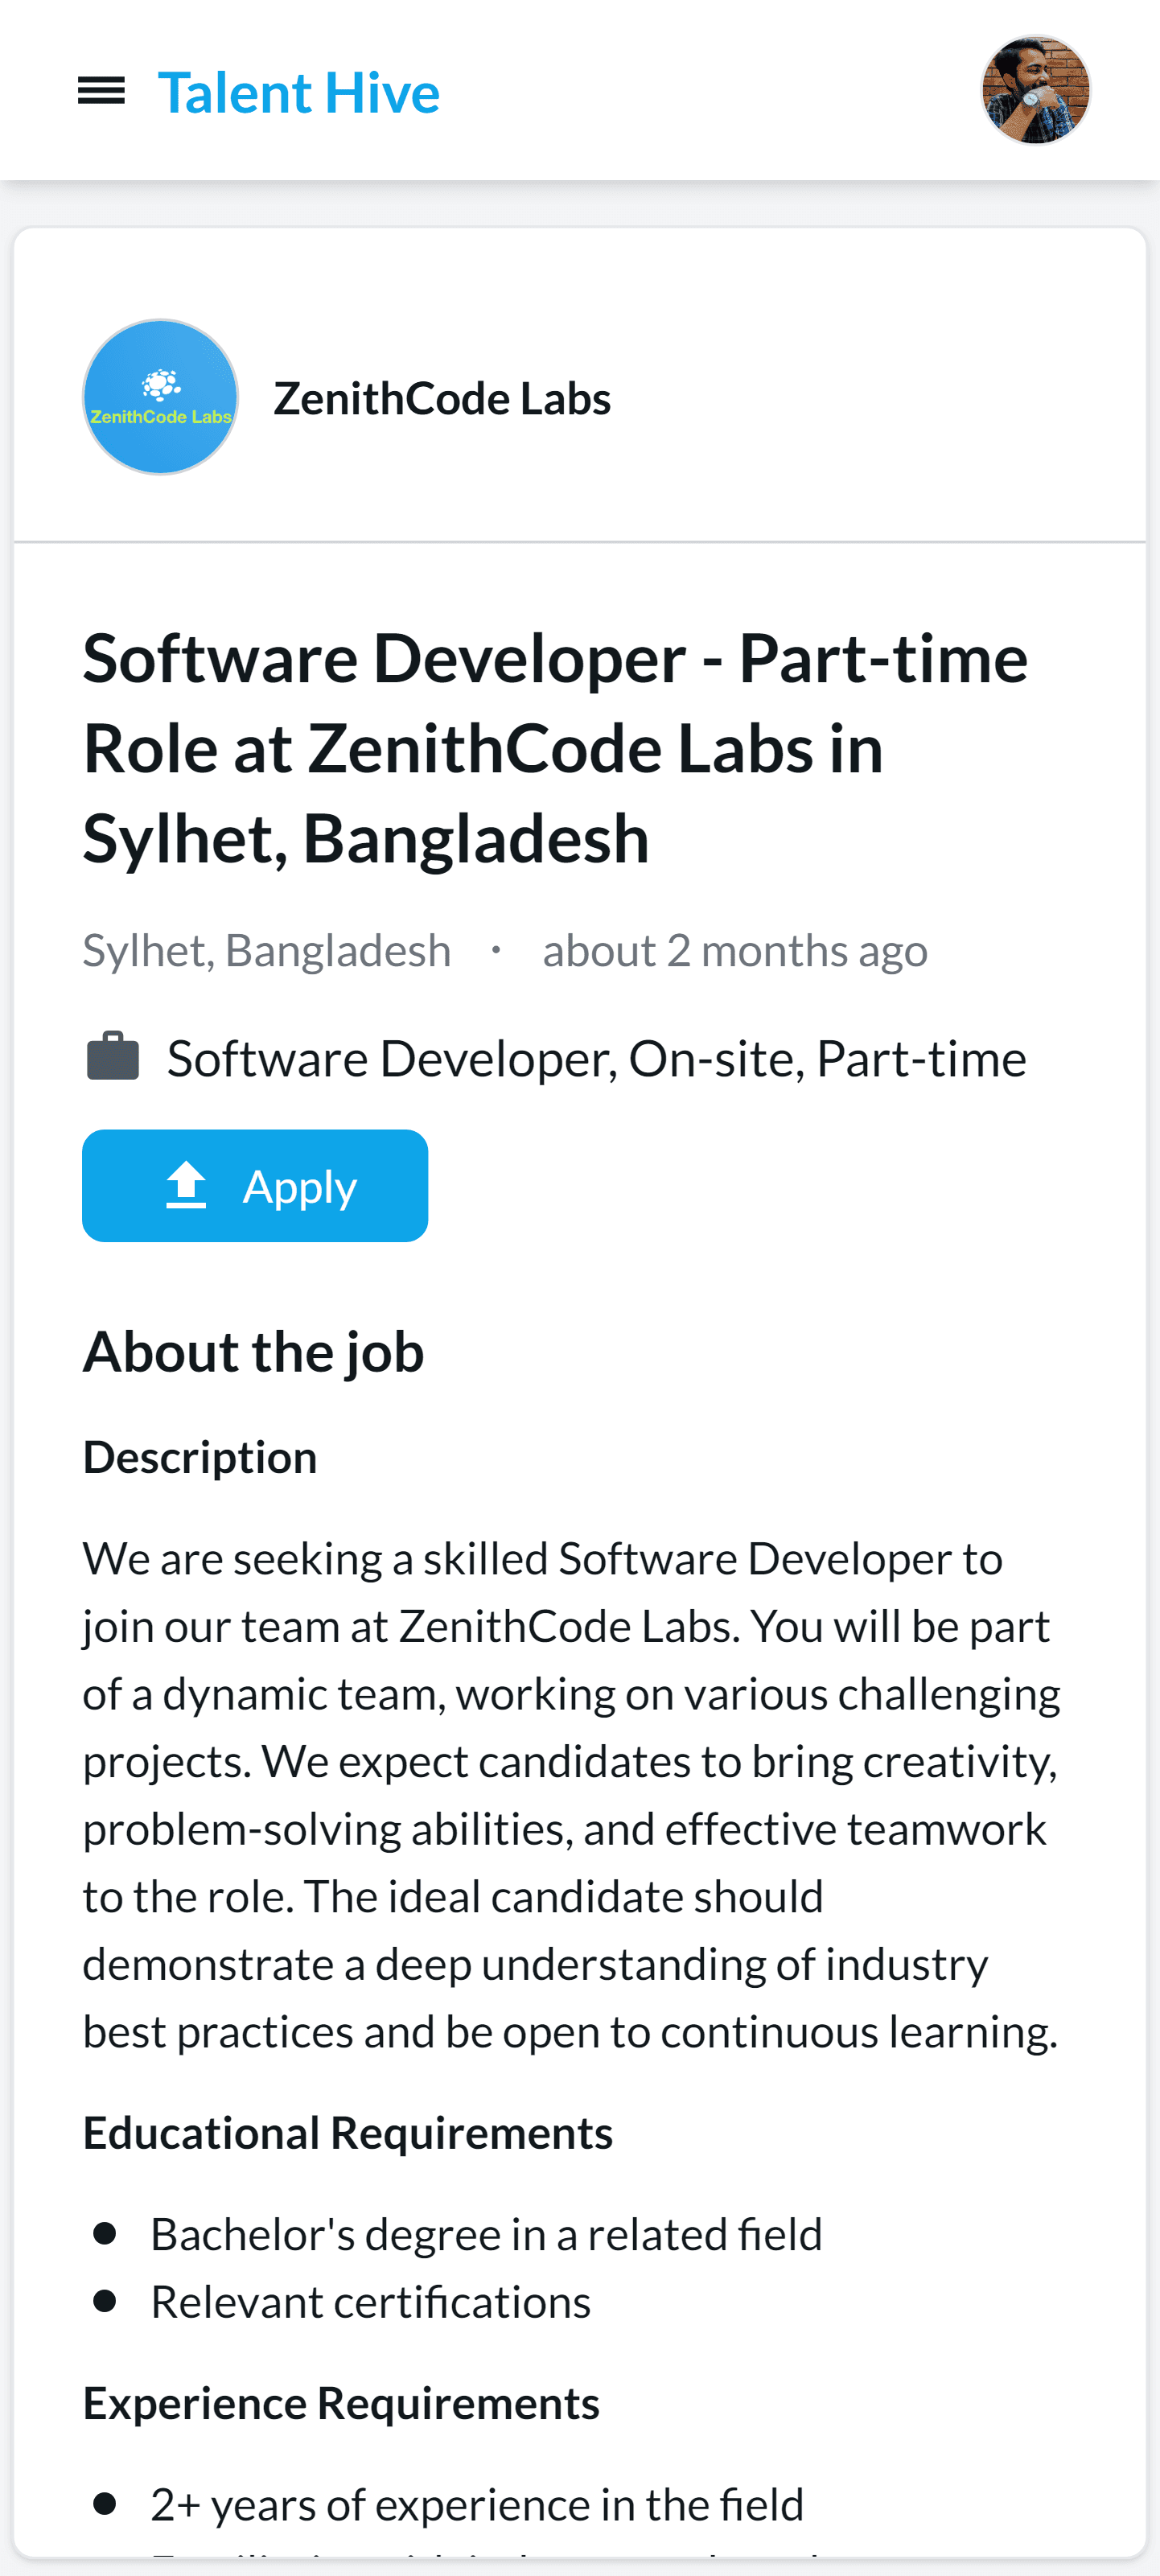Image resolution: width=1160 pixels, height=2576 pixels.
Task: Open the ZenithCode Labs company name
Action: pos(441,398)
